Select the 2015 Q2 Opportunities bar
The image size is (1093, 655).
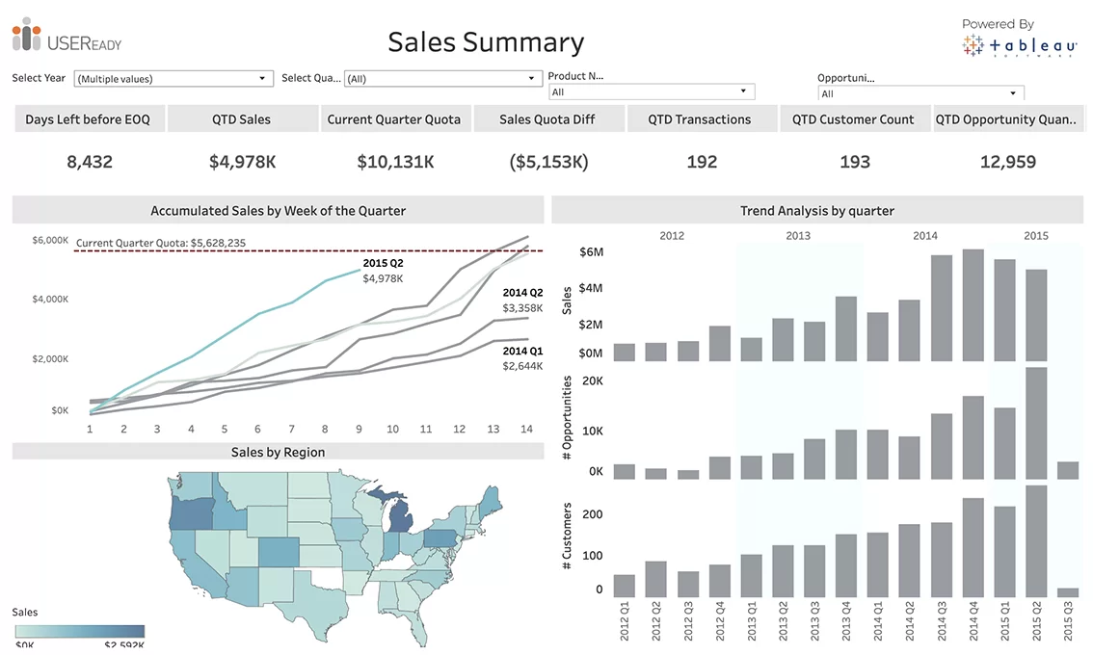pos(1036,423)
